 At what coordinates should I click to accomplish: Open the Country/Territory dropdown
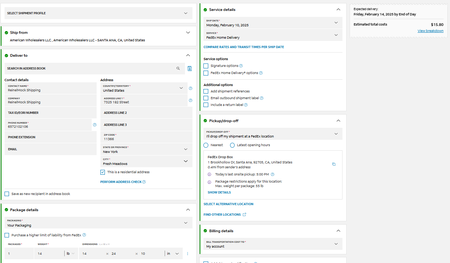[144, 88]
